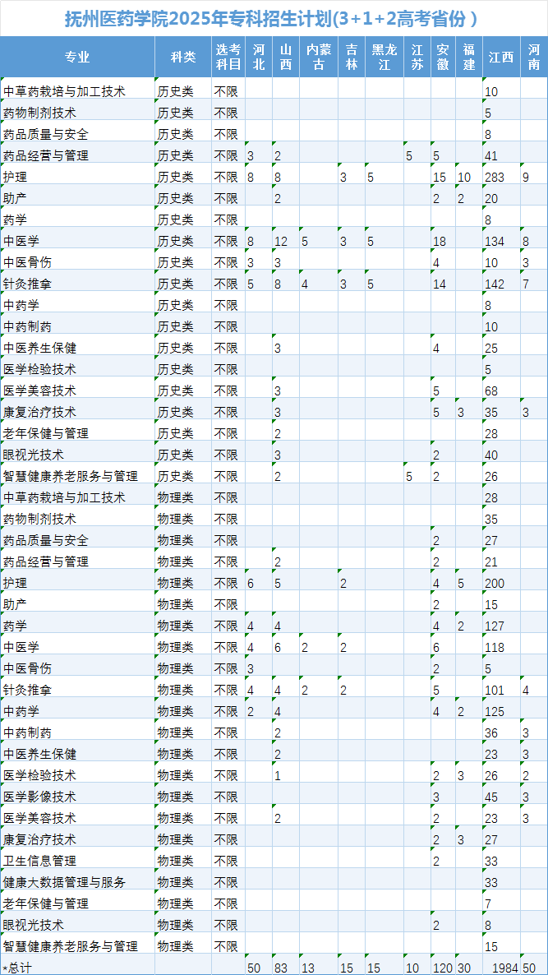The height and width of the screenshot is (975, 548).
Task: Select the 科类 column header
Action: 183,58
